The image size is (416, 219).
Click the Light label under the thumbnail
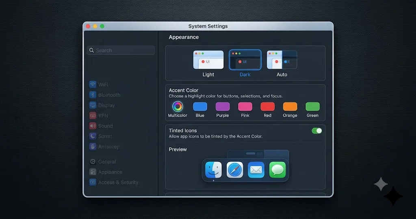pyautogui.click(x=208, y=74)
